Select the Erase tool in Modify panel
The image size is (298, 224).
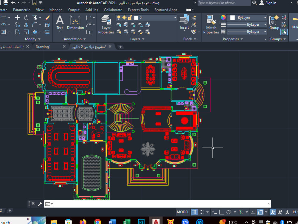[x=47, y=18]
